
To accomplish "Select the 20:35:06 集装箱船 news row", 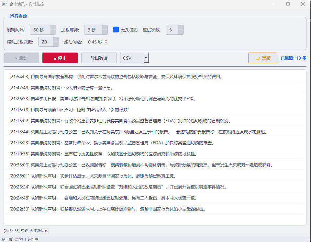I will [x=155, y=165].
